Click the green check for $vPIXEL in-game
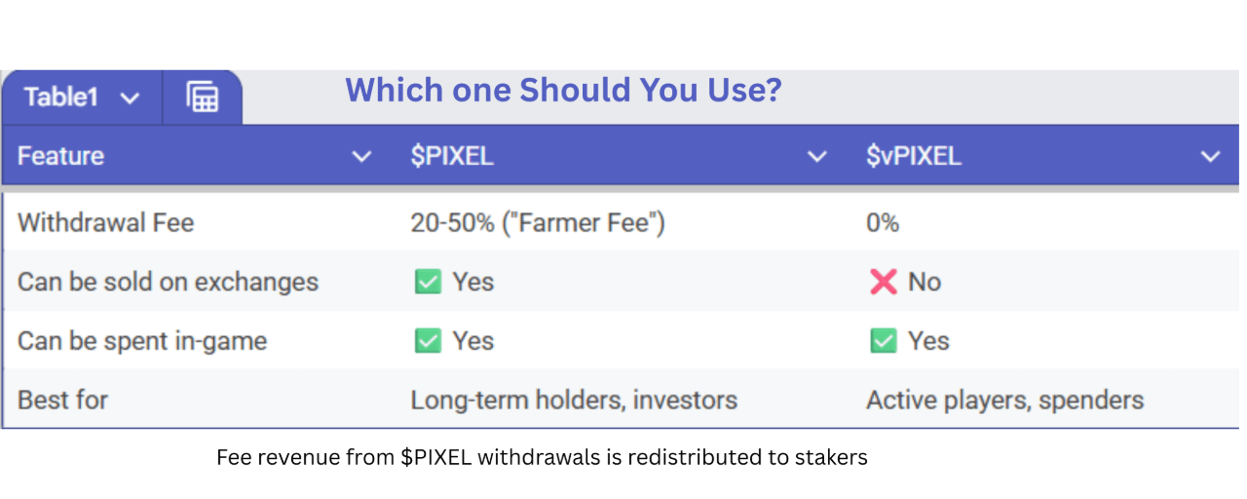 [x=883, y=341]
